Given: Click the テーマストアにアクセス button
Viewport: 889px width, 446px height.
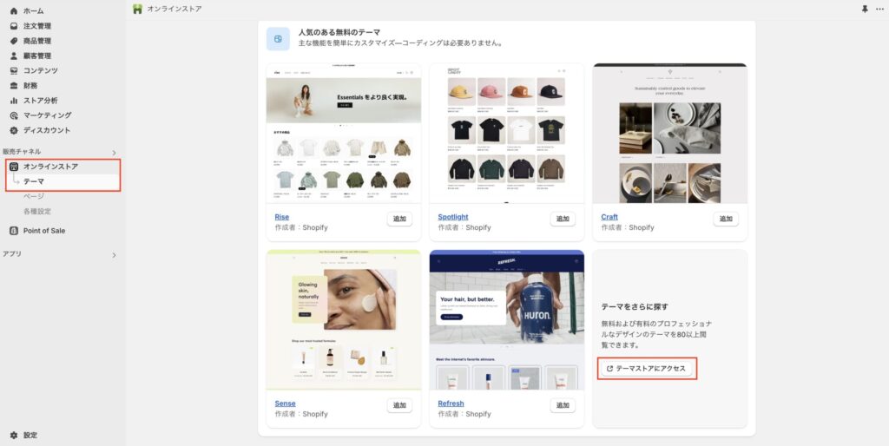Looking at the screenshot, I should 647,369.
